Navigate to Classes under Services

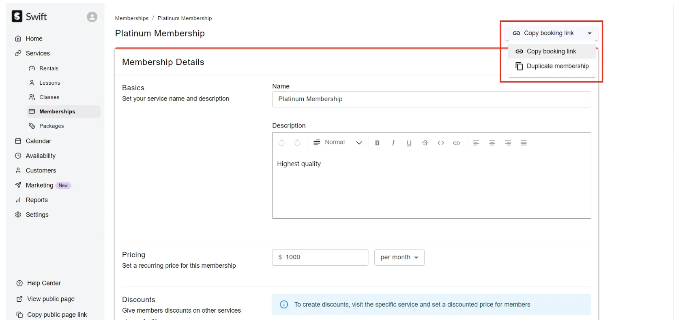click(49, 97)
